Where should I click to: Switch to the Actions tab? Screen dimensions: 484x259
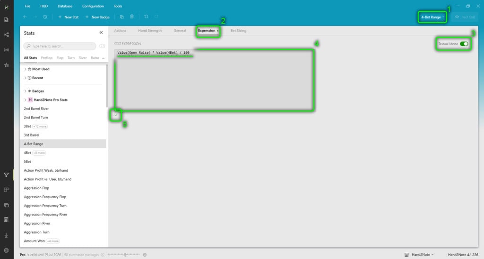(120, 31)
